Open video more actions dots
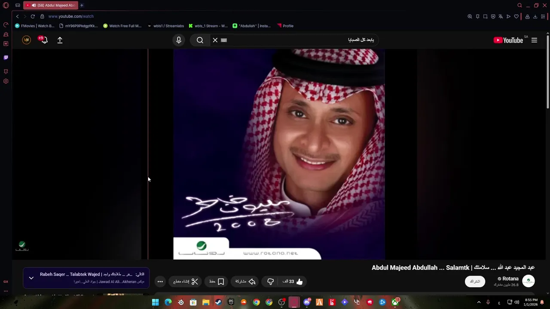 coord(160,282)
